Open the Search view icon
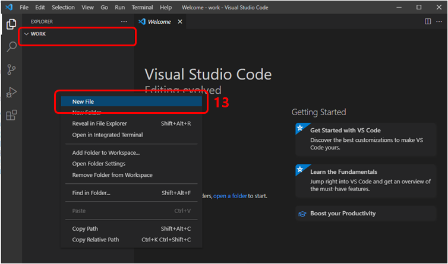Screen dimensions: 448x264 pos(11,46)
